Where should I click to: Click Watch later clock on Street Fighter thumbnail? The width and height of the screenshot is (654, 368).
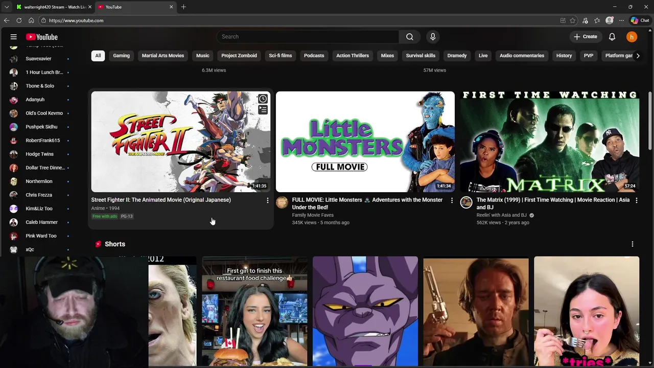(x=263, y=99)
